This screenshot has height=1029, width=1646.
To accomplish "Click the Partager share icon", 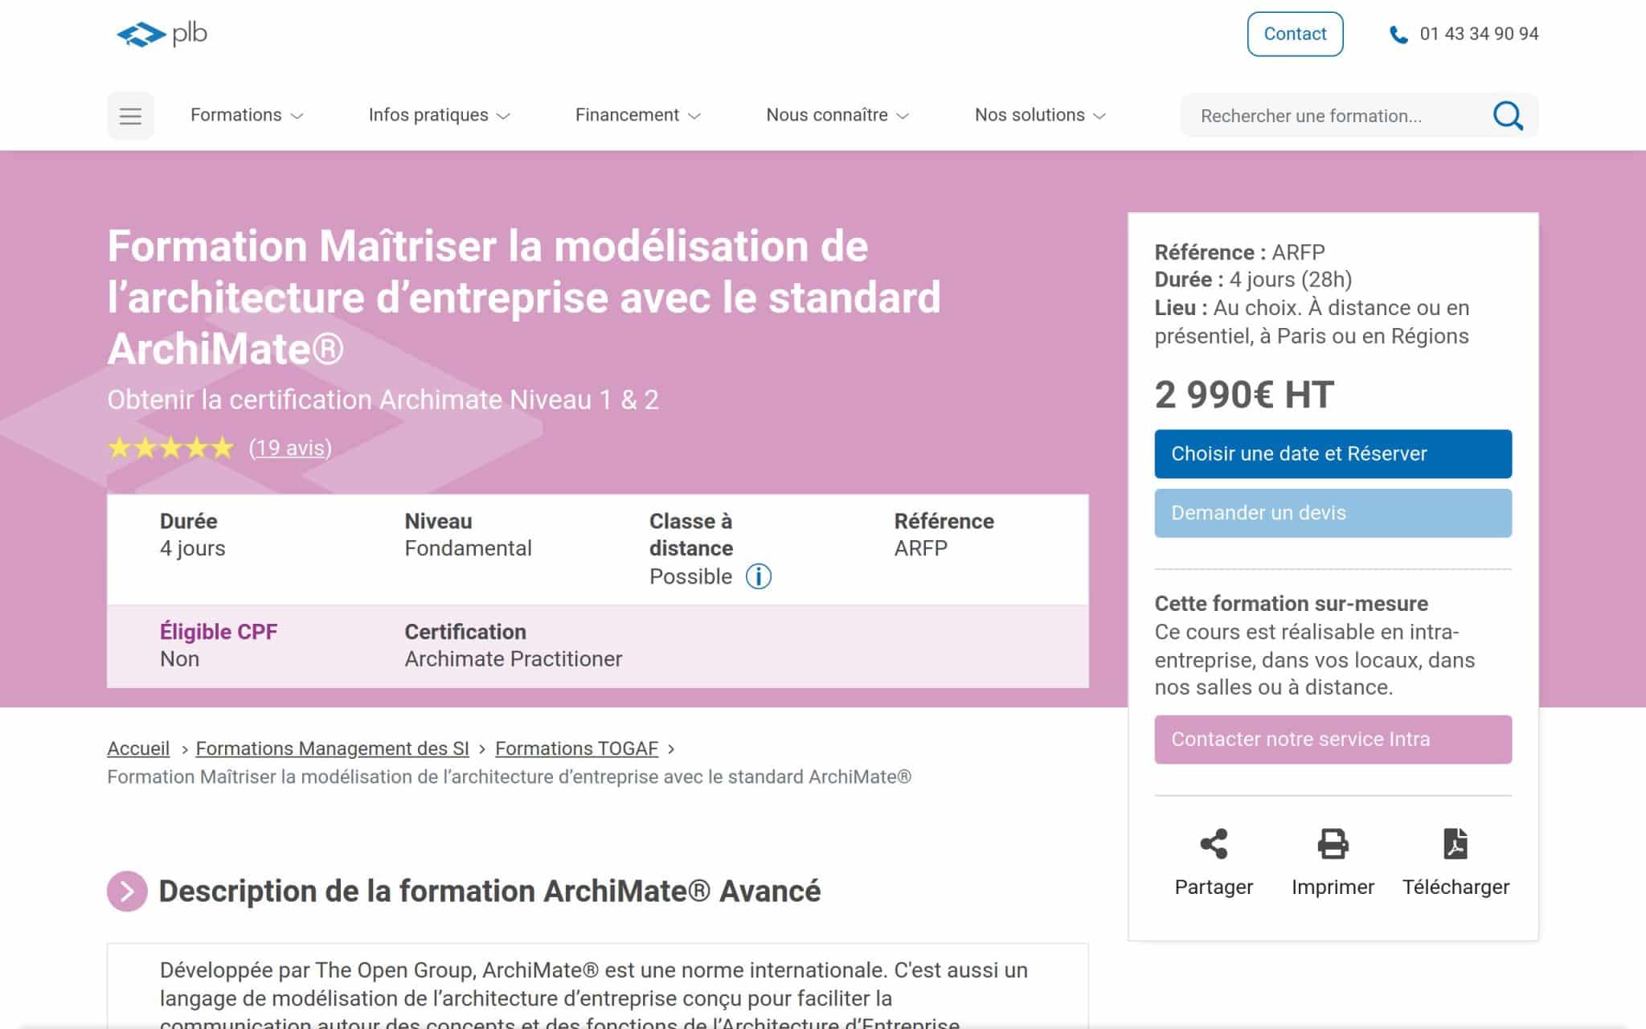I will point(1214,843).
